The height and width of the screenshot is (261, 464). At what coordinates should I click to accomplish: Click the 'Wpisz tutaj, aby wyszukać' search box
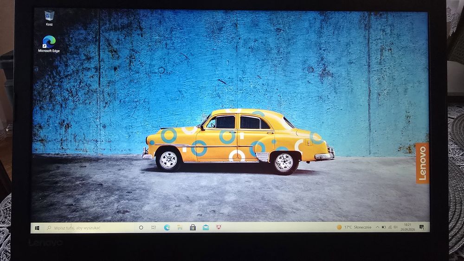click(x=88, y=228)
